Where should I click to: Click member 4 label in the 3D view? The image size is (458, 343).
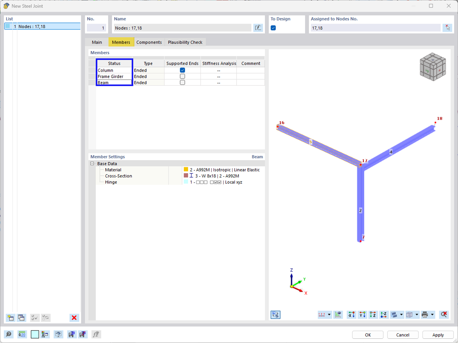(390, 152)
